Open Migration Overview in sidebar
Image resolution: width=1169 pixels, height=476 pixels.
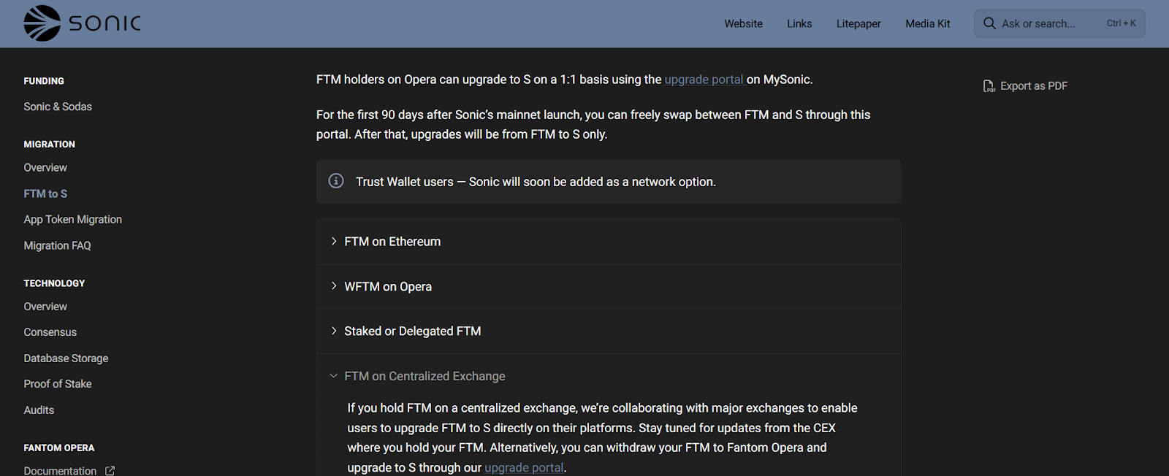45,168
